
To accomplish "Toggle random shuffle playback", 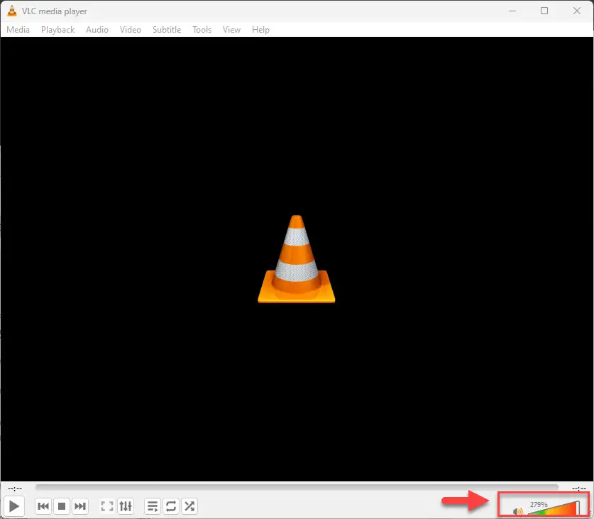I will click(189, 506).
